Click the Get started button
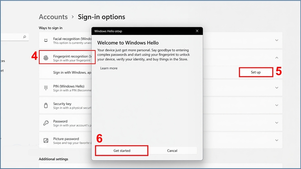 122,151
